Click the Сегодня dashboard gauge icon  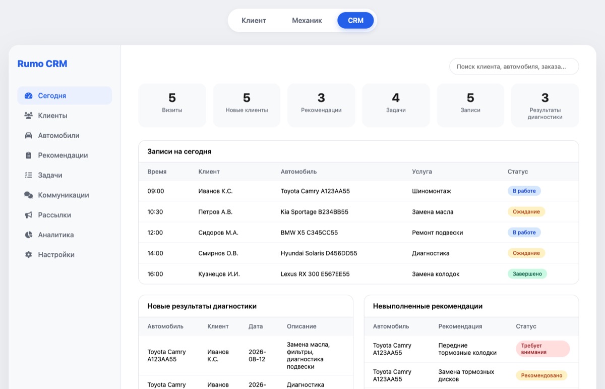(x=28, y=96)
